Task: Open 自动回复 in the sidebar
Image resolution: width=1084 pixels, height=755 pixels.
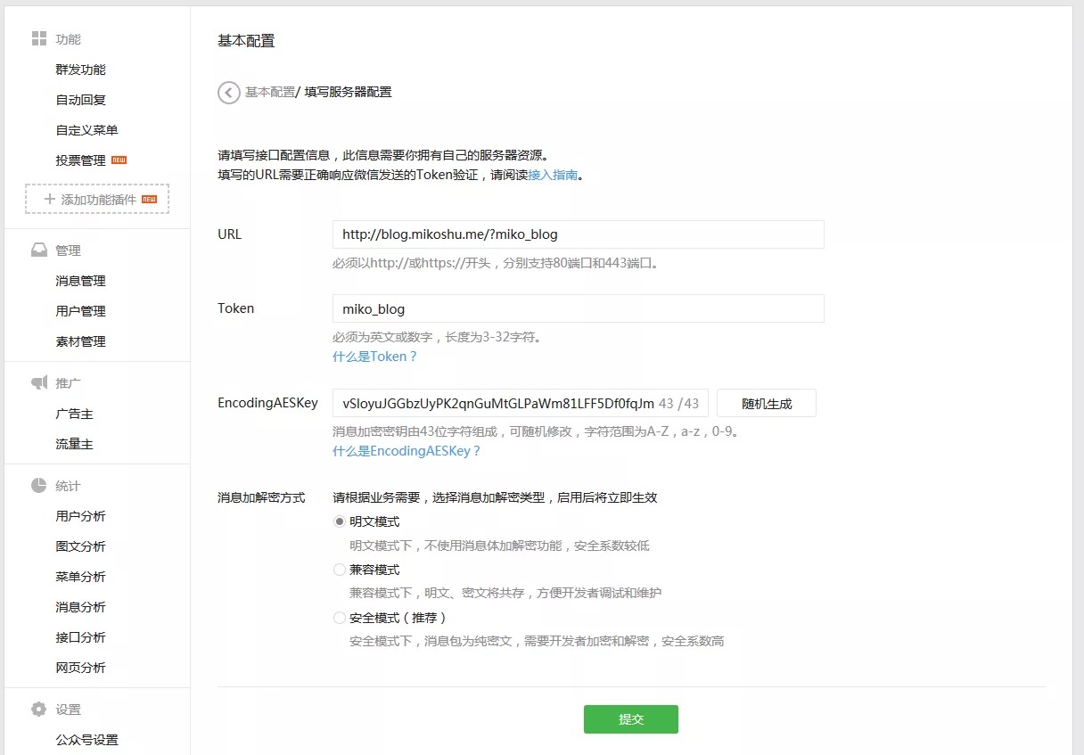Action: click(80, 100)
